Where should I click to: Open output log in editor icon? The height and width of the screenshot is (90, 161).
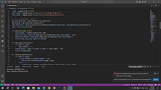click(x=153, y=67)
